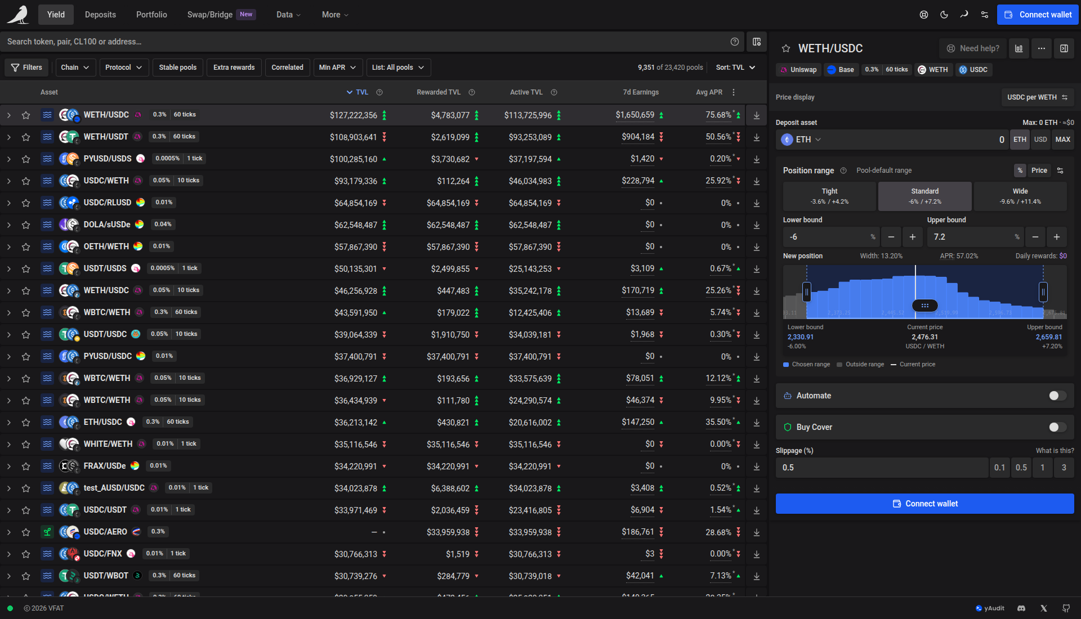
Task: Star the PYUSD/USDS pool row
Action: click(x=26, y=159)
